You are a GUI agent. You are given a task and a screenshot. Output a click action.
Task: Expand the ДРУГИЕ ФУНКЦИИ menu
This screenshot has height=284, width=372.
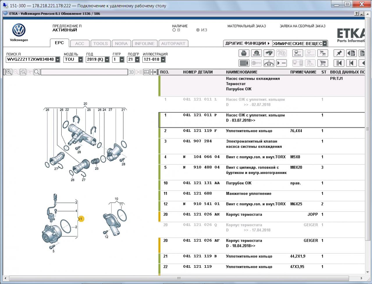click(248, 43)
